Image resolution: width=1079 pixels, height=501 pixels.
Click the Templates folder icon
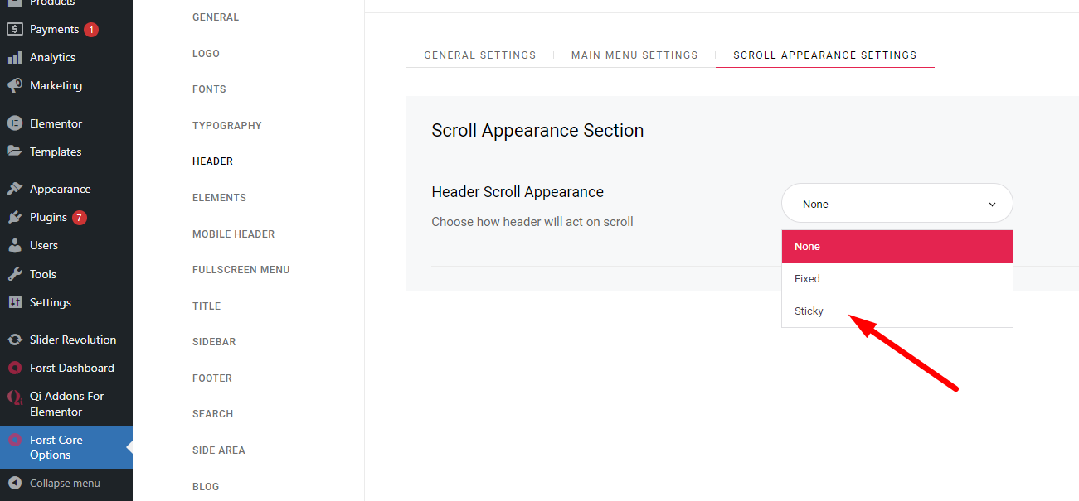pyautogui.click(x=14, y=152)
